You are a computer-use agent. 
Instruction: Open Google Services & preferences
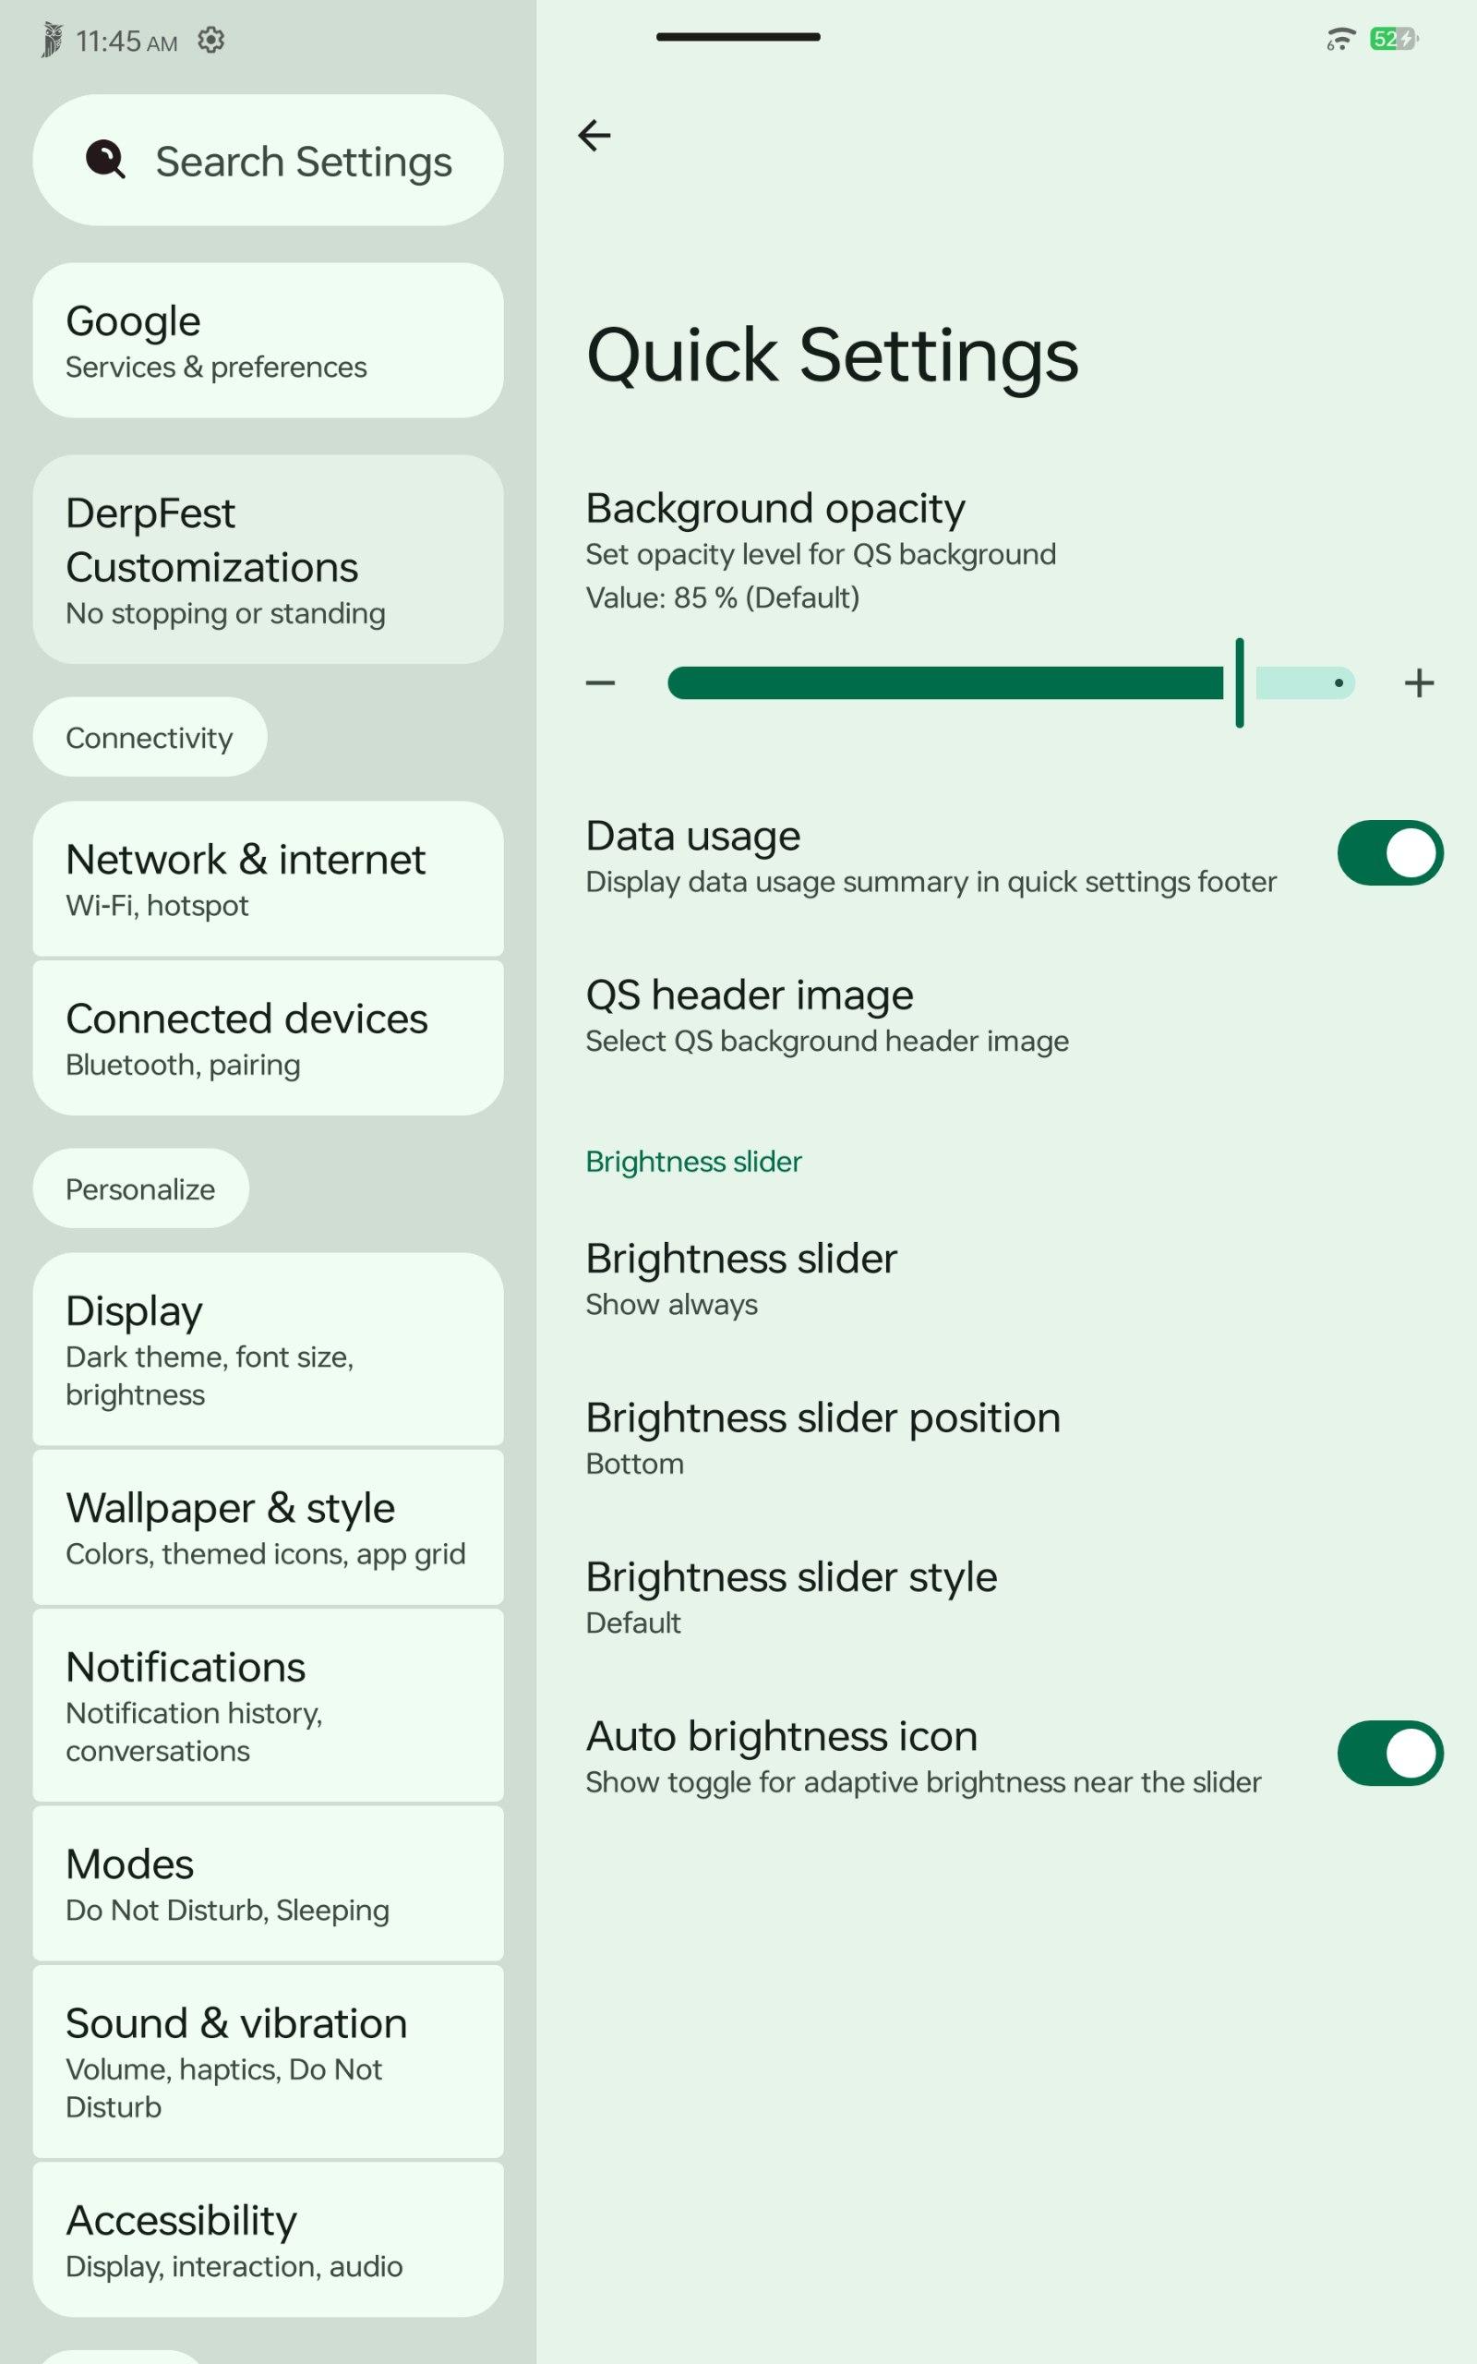pyautogui.click(x=268, y=340)
